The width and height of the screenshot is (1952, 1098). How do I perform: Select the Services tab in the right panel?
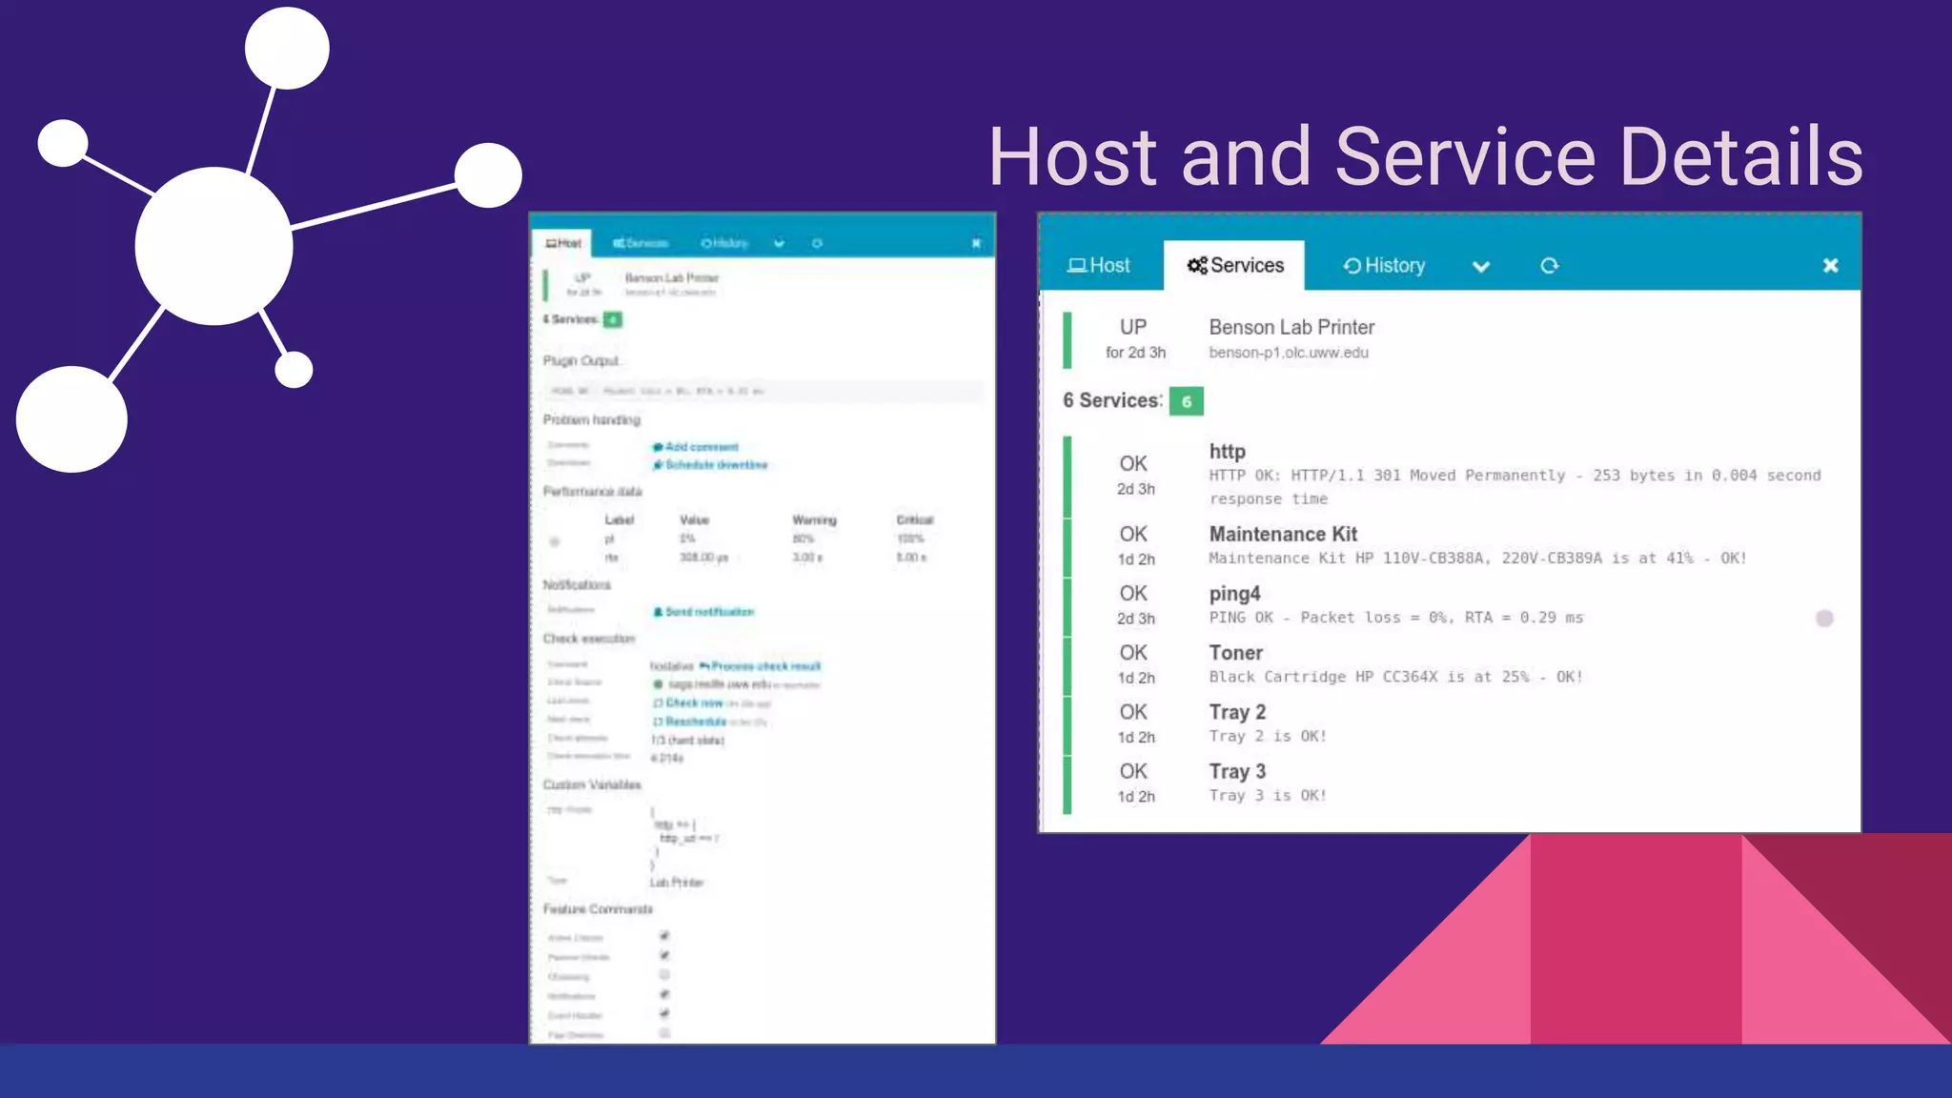(x=1234, y=265)
